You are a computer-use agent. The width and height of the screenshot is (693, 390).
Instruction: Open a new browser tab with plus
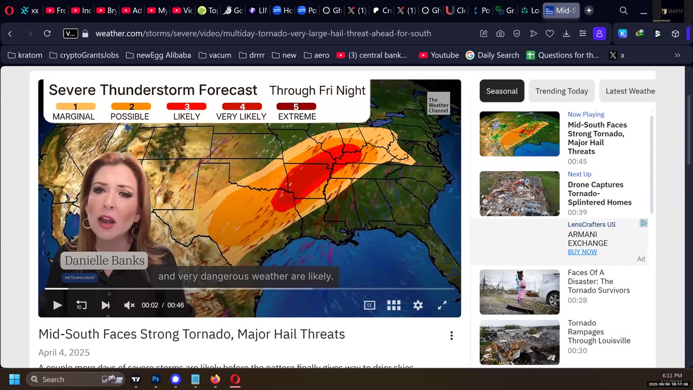pyautogui.click(x=589, y=10)
